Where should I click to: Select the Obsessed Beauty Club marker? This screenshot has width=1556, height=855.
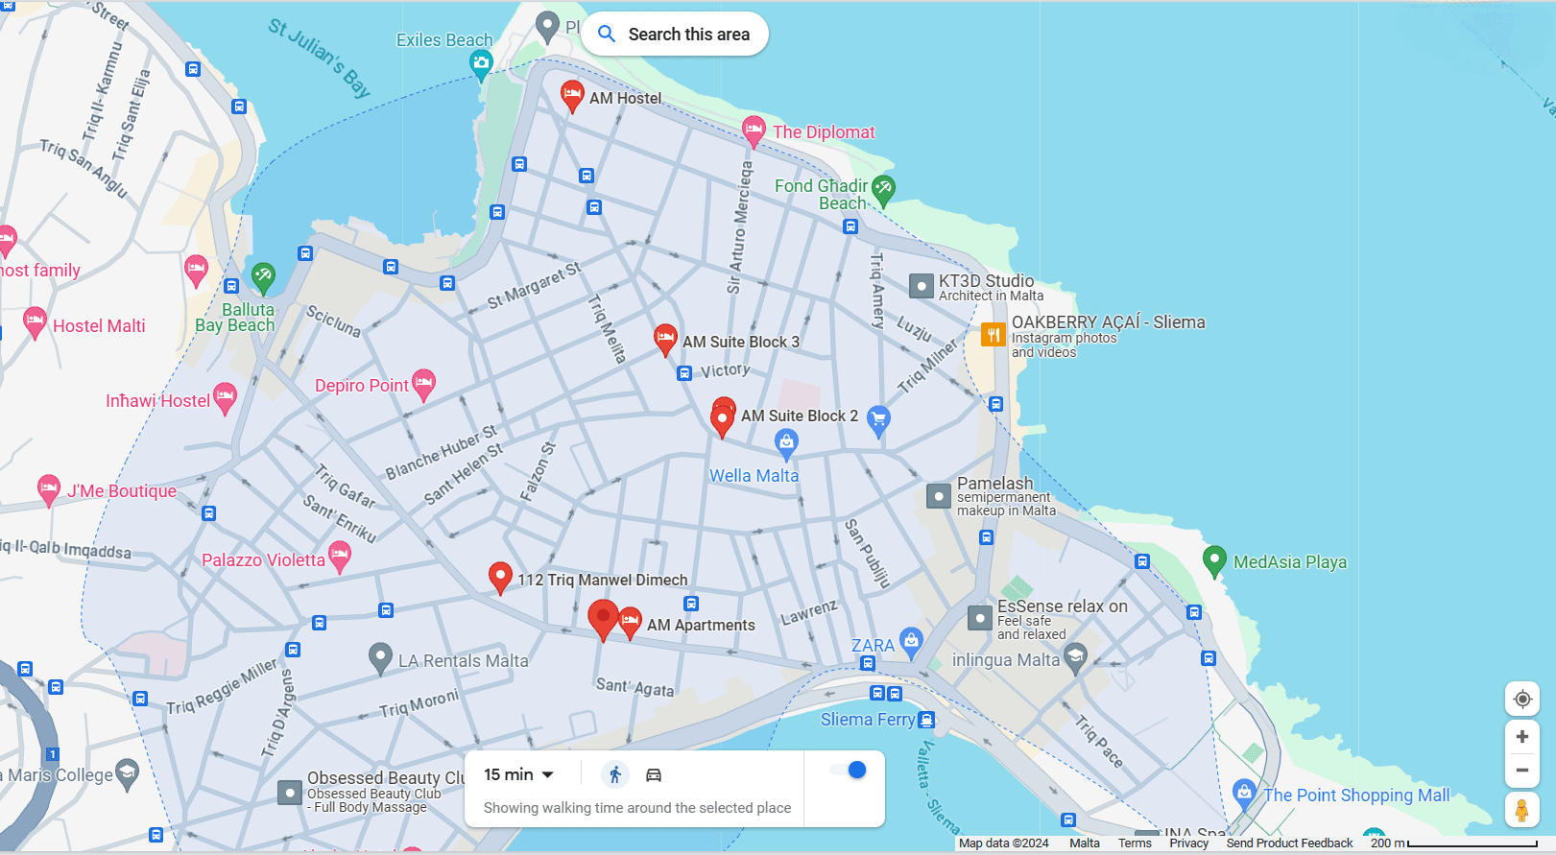tap(290, 793)
